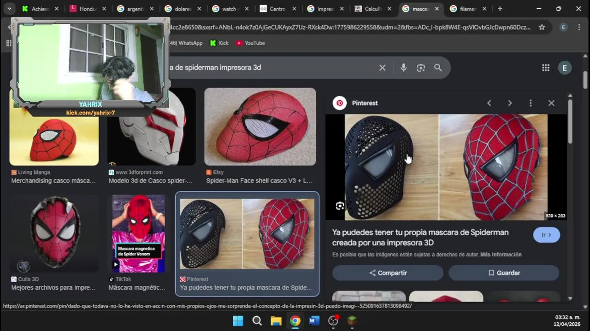The height and width of the screenshot is (331, 590).
Task: Open Microsoft Word from the taskbar
Action: click(x=314, y=320)
